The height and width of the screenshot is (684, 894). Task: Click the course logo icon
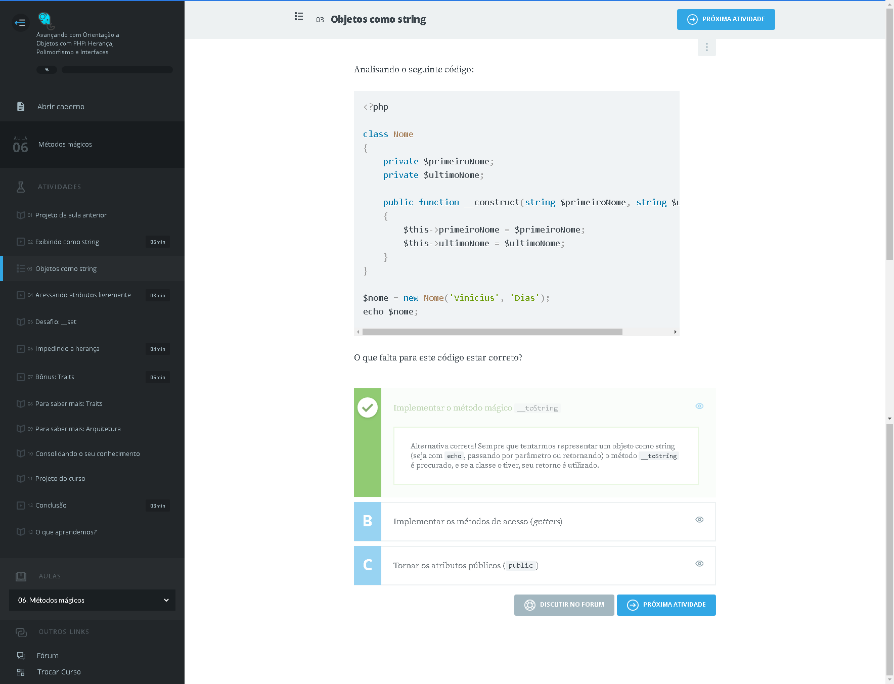coord(45,20)
